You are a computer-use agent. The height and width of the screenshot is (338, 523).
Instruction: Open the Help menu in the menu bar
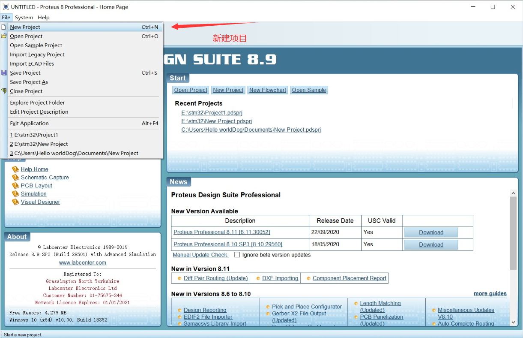pyautogui.click(x=44, y=18)
